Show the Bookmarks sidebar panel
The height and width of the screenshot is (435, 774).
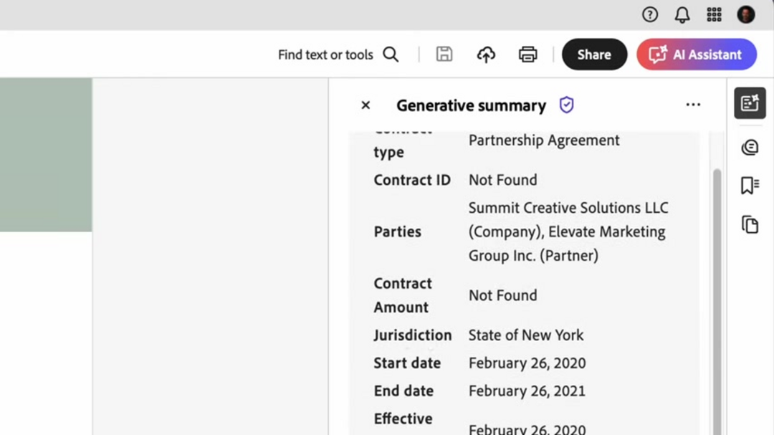750,186
